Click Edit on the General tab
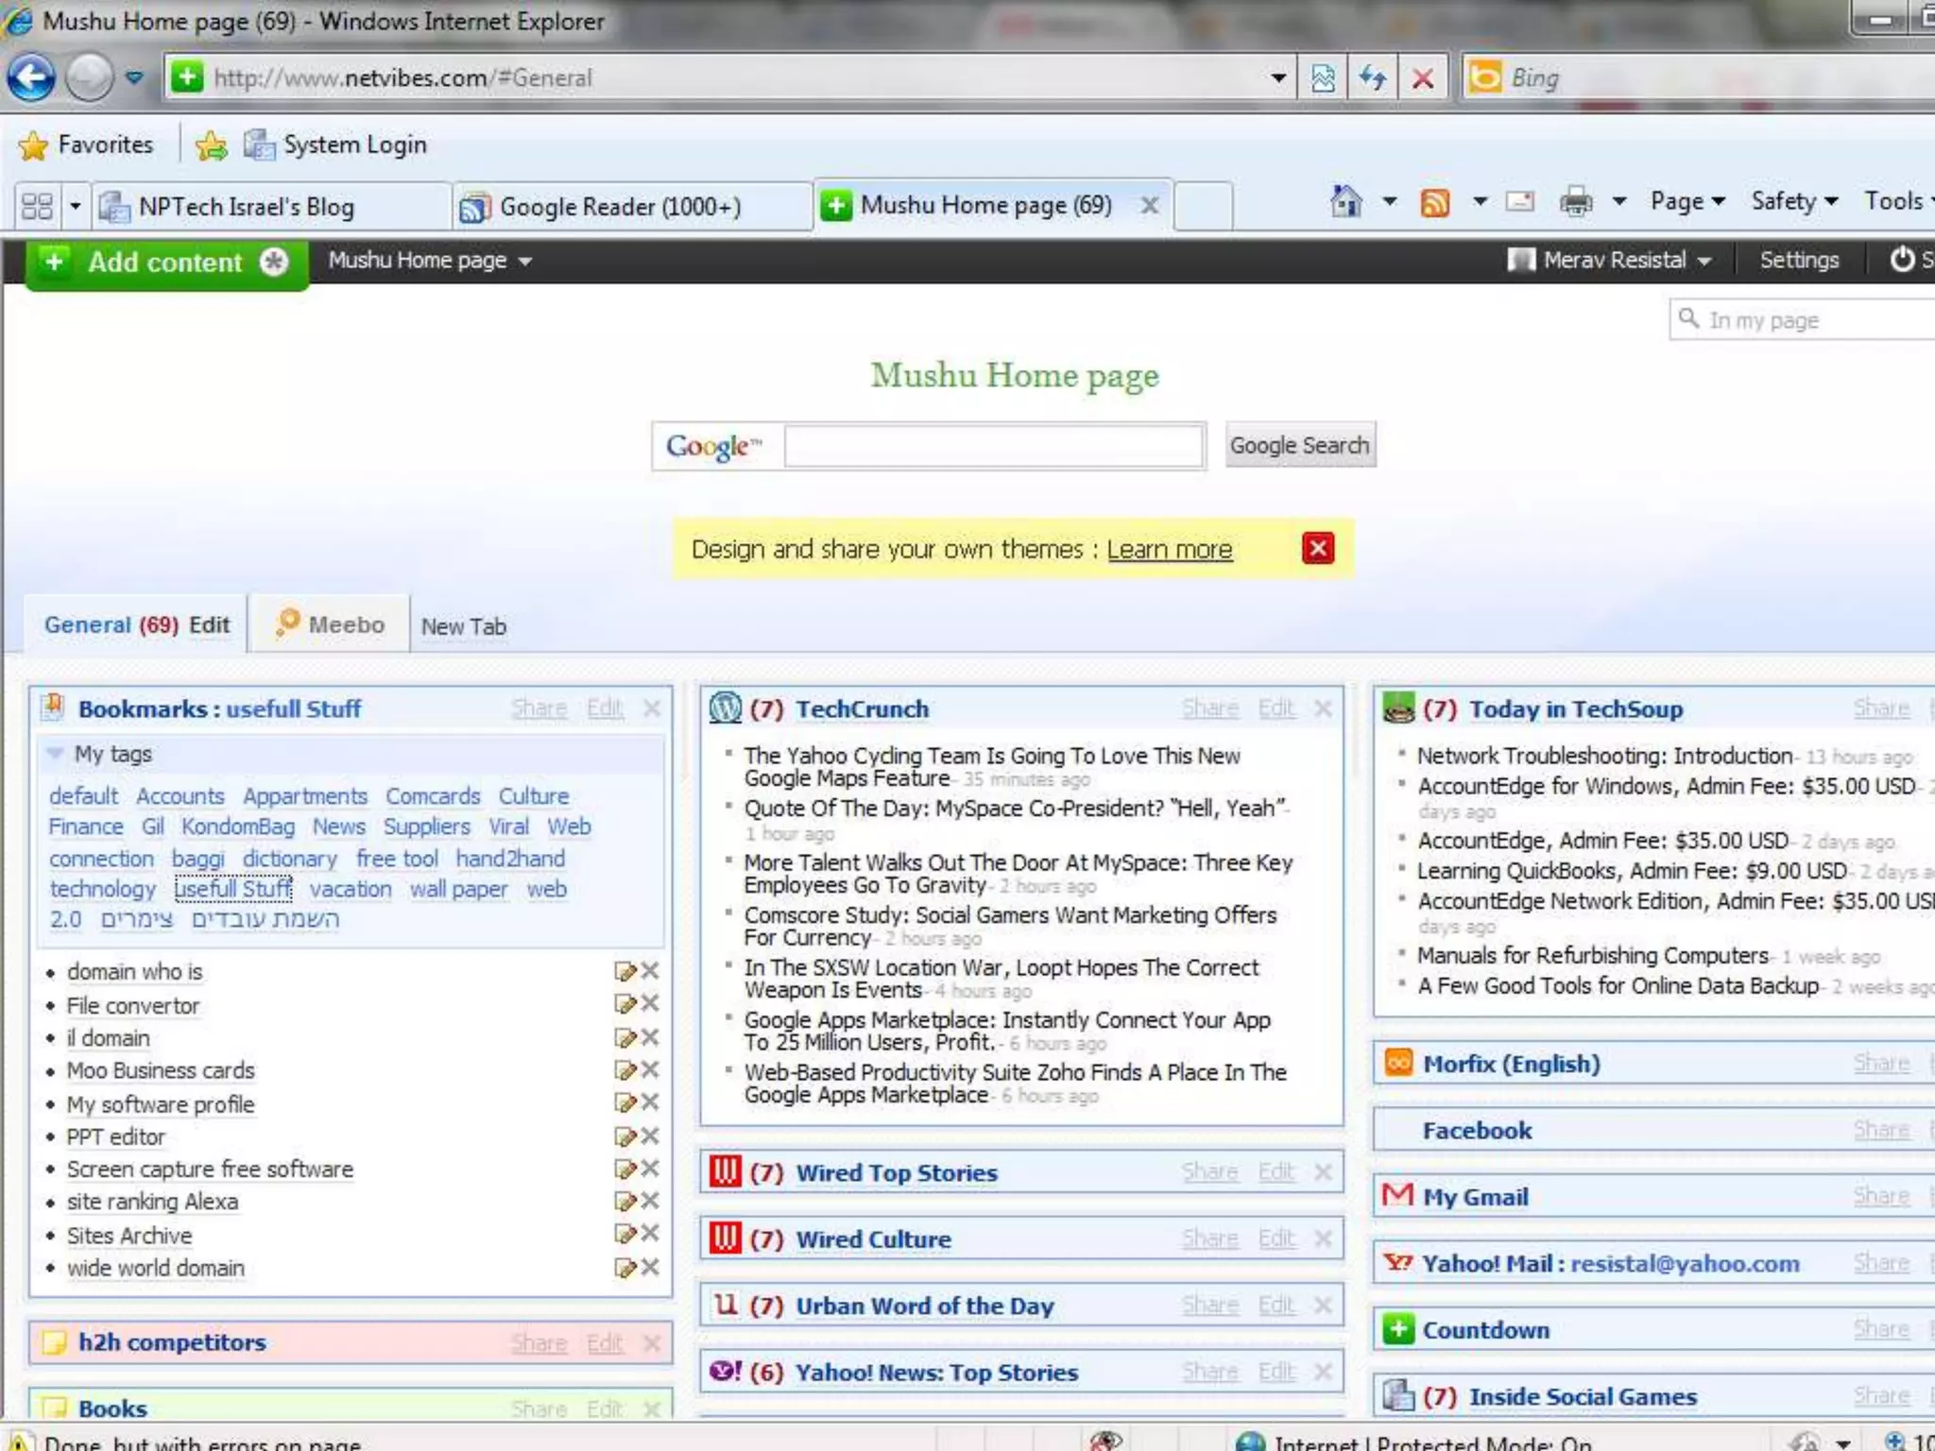 coord(209,624)
